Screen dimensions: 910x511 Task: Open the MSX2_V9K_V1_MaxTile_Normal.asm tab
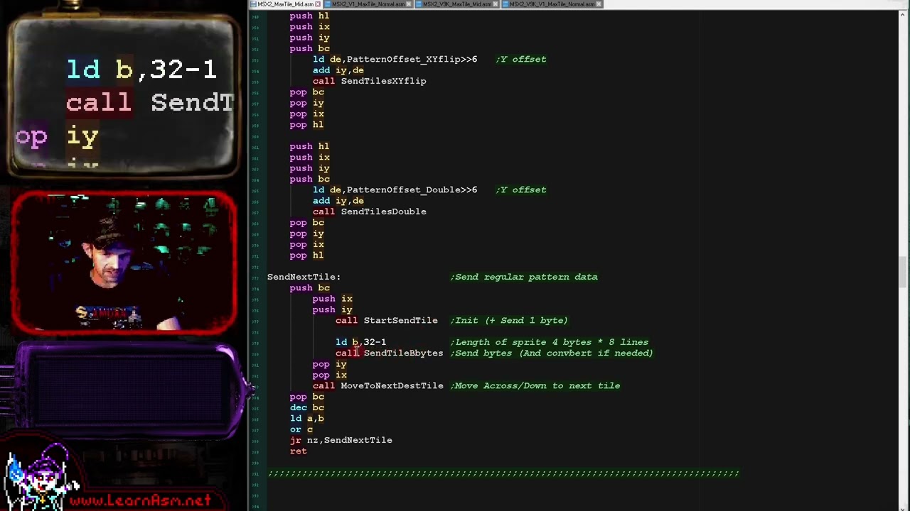(552, 4)
